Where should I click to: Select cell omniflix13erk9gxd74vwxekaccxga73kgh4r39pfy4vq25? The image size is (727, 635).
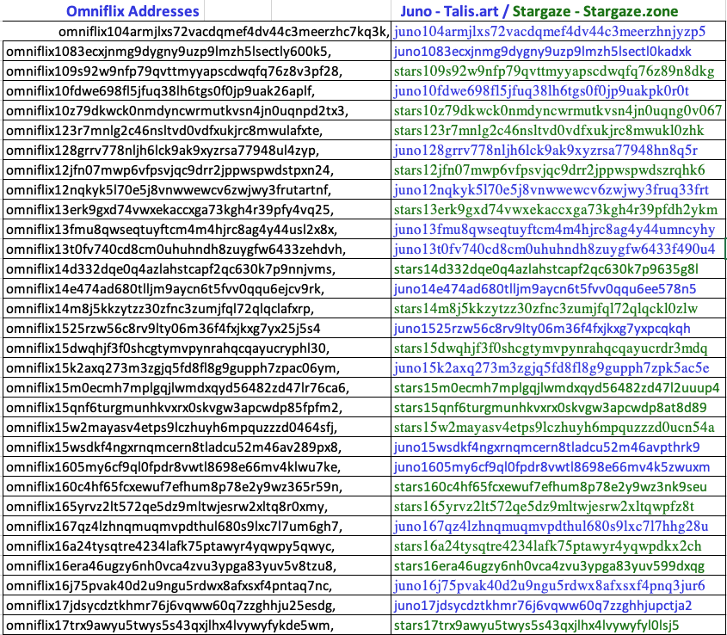point(197,210)
